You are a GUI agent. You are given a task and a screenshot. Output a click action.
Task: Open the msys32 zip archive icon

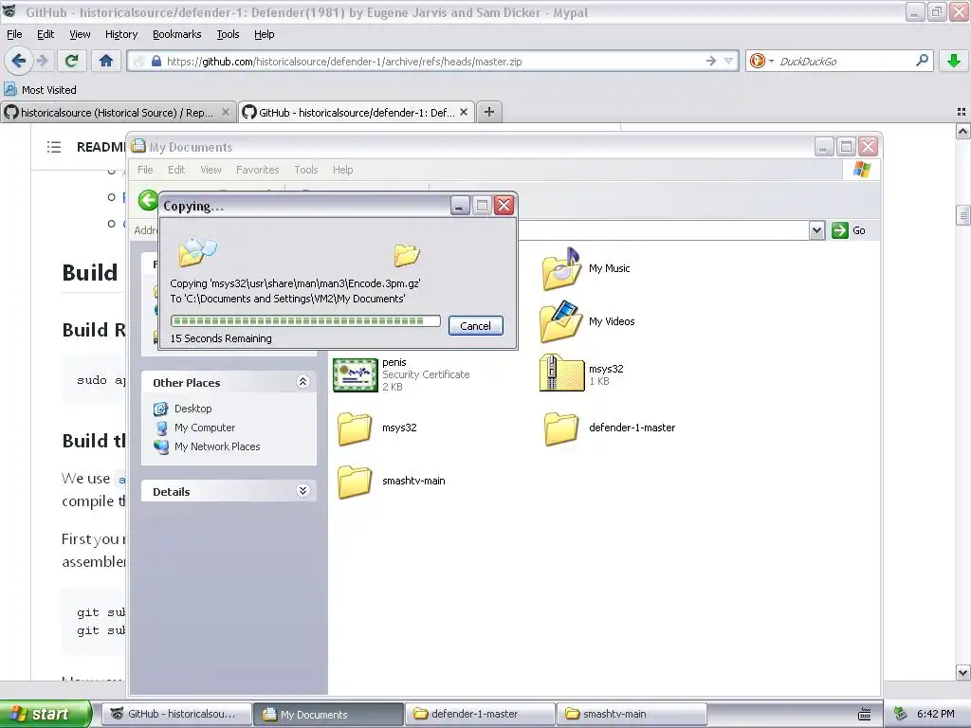561,373
